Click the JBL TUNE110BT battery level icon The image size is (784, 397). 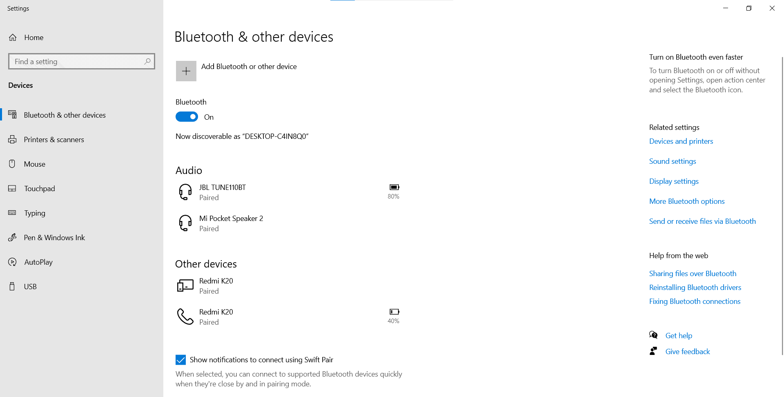coord(394,187)
